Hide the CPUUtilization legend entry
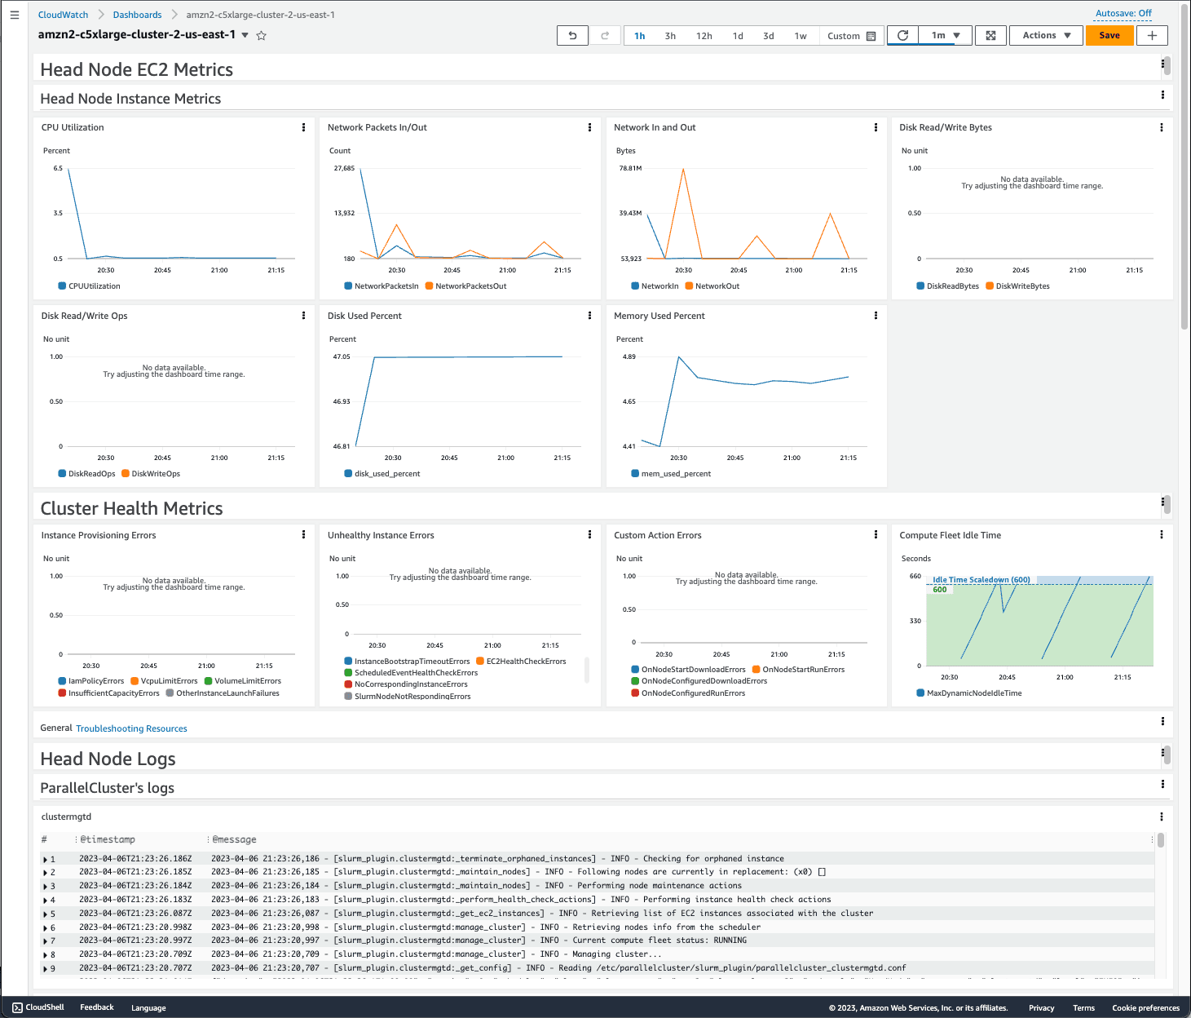Screen dimensions: 1191x1018 95,285
